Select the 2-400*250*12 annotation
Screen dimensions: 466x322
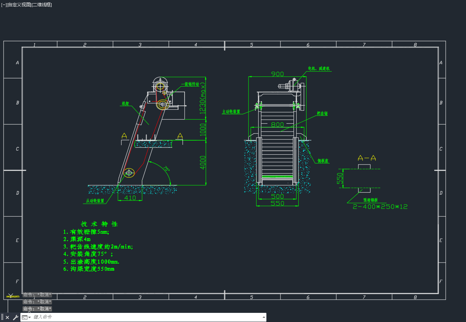(380, 207)
